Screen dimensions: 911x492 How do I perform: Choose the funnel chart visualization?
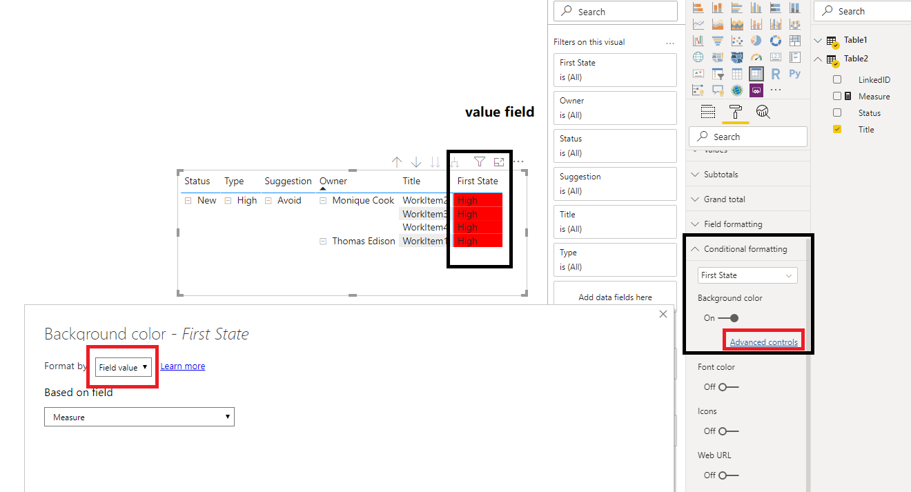point(718,41)
